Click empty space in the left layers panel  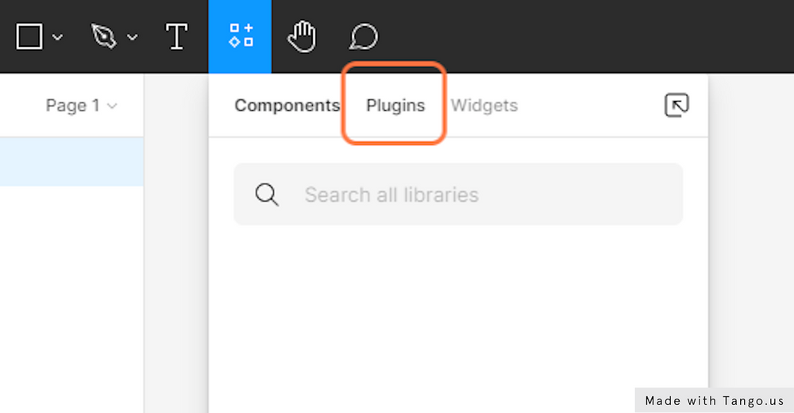pyautogui.click(x=71, y=302)
